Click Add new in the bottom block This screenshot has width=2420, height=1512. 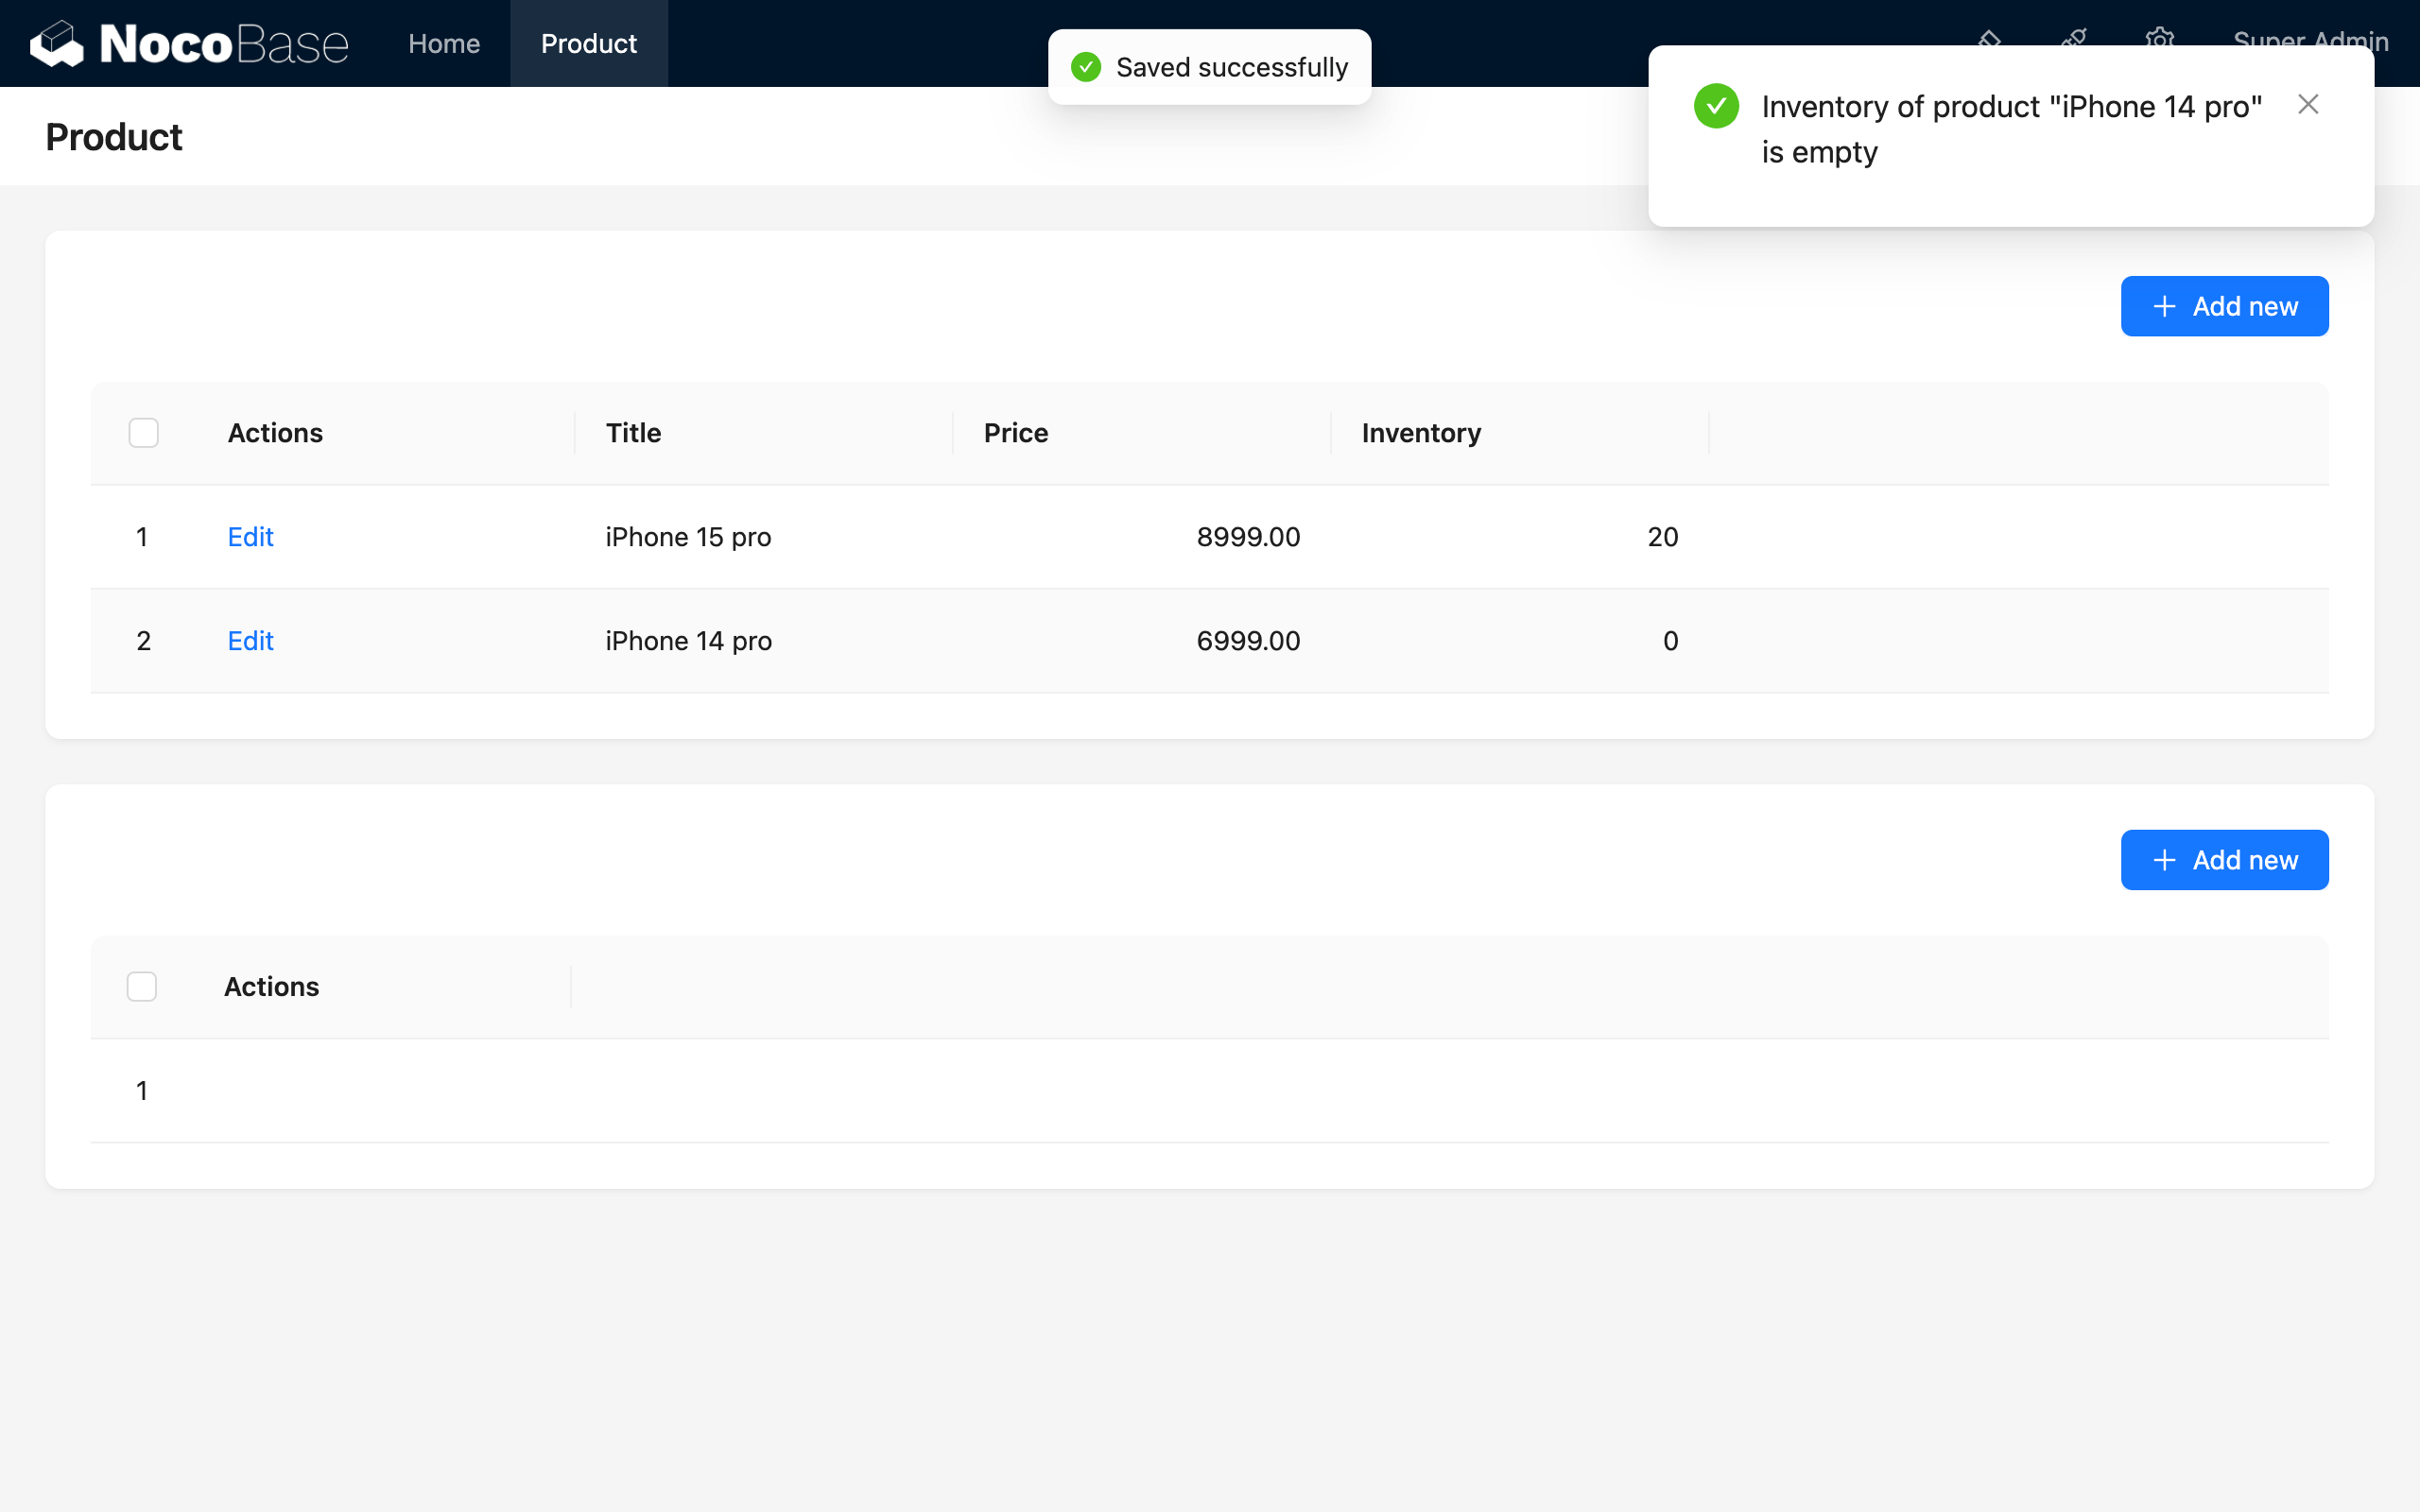[x=2224, y=859]
